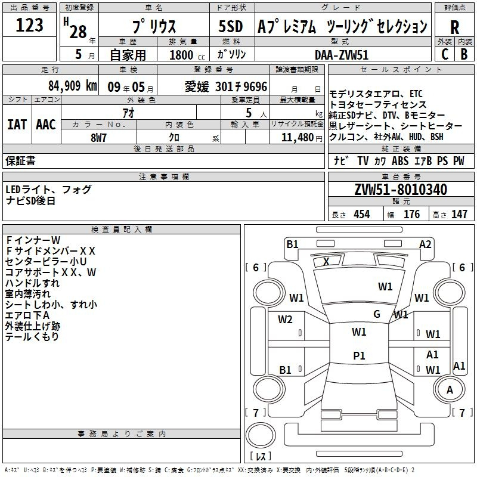Click the circled A tire mark
This screenshot has height=477, width=477.
pyautogui.click(x=450, y=389)
